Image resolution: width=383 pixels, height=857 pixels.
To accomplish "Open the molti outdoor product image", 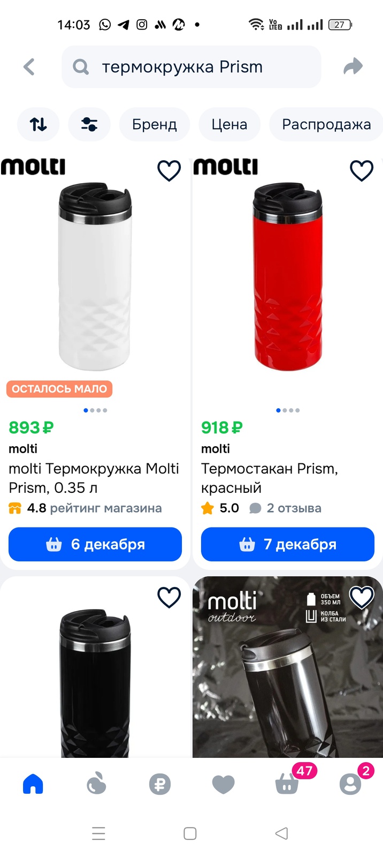I will tap(288, 675).
